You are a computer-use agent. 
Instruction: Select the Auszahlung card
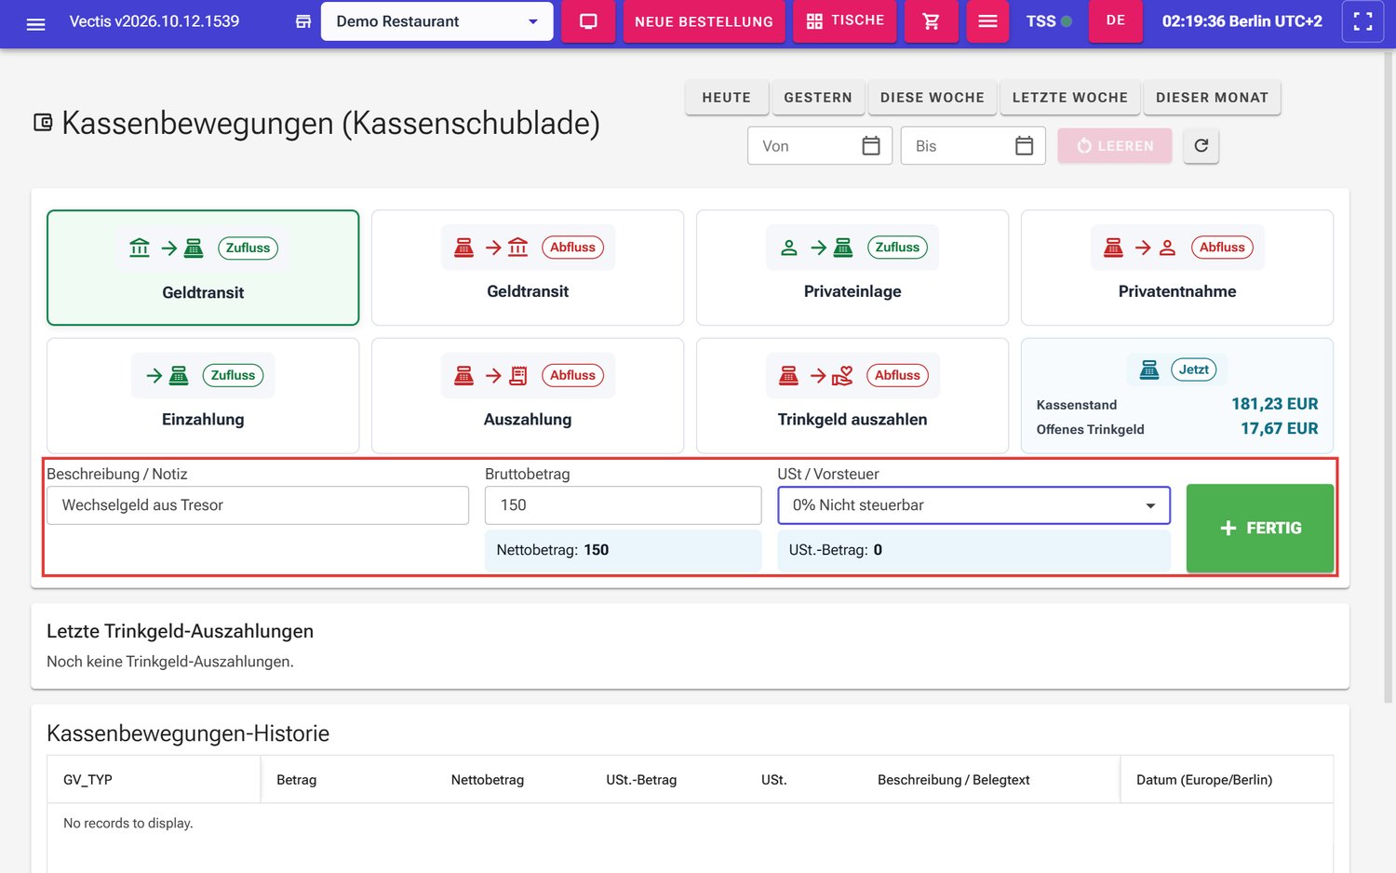click(528, 396)
